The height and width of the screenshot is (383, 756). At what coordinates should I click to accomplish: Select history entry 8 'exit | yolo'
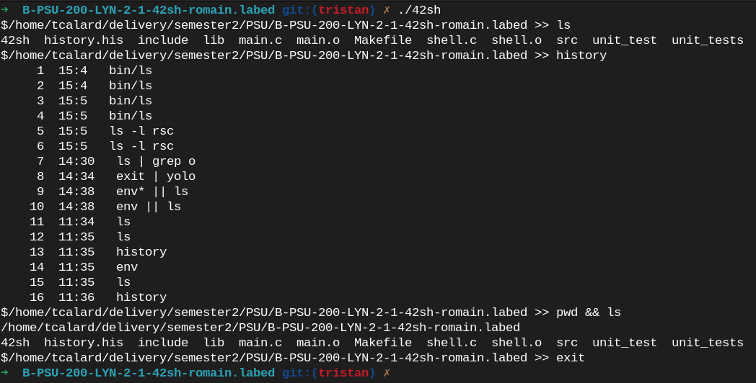156,176
